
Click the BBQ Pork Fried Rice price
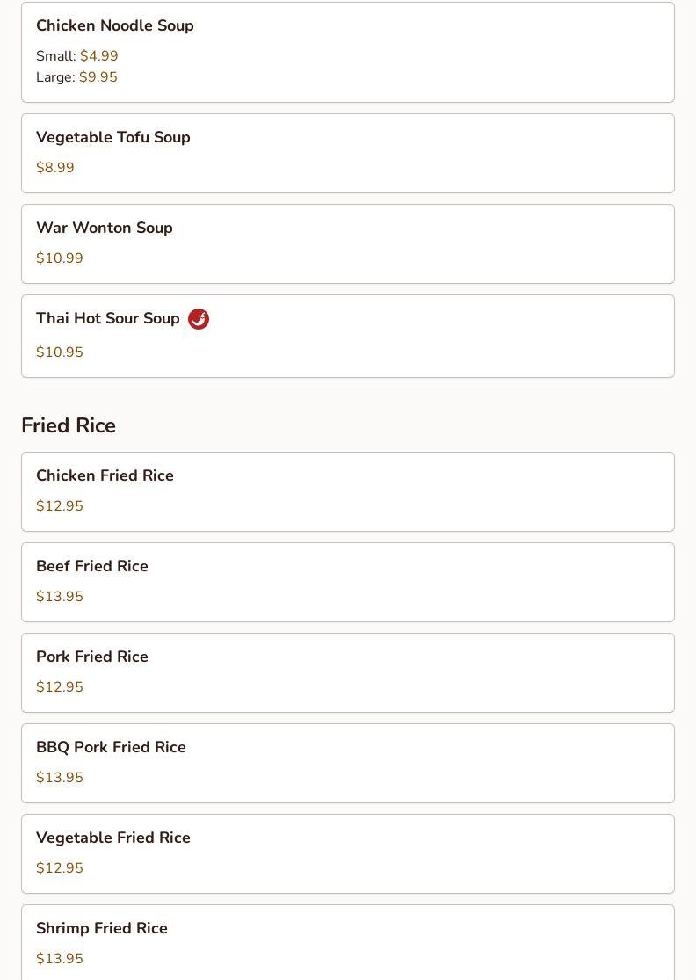point(60,778)
